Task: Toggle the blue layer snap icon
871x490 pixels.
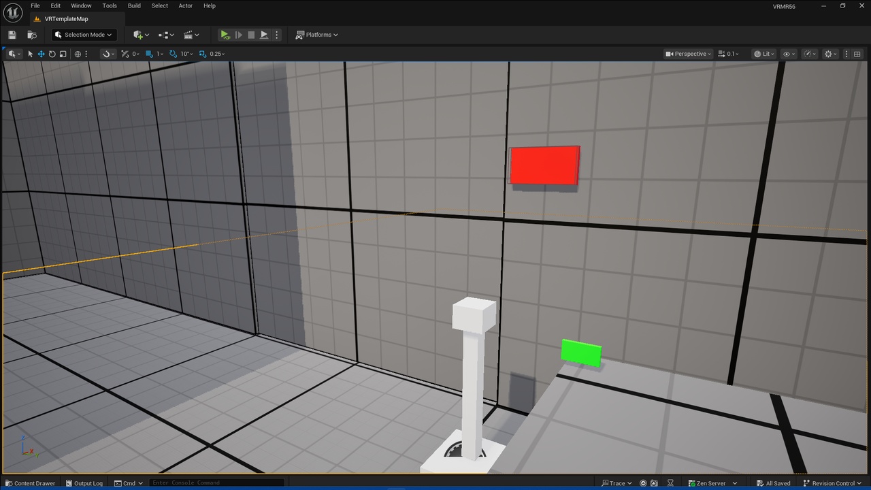Action: click(x=149, y=54)
